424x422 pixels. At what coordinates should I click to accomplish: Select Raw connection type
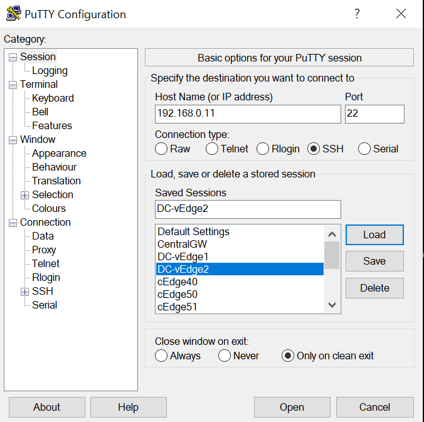pyautogui.click(x=162, y=149)
